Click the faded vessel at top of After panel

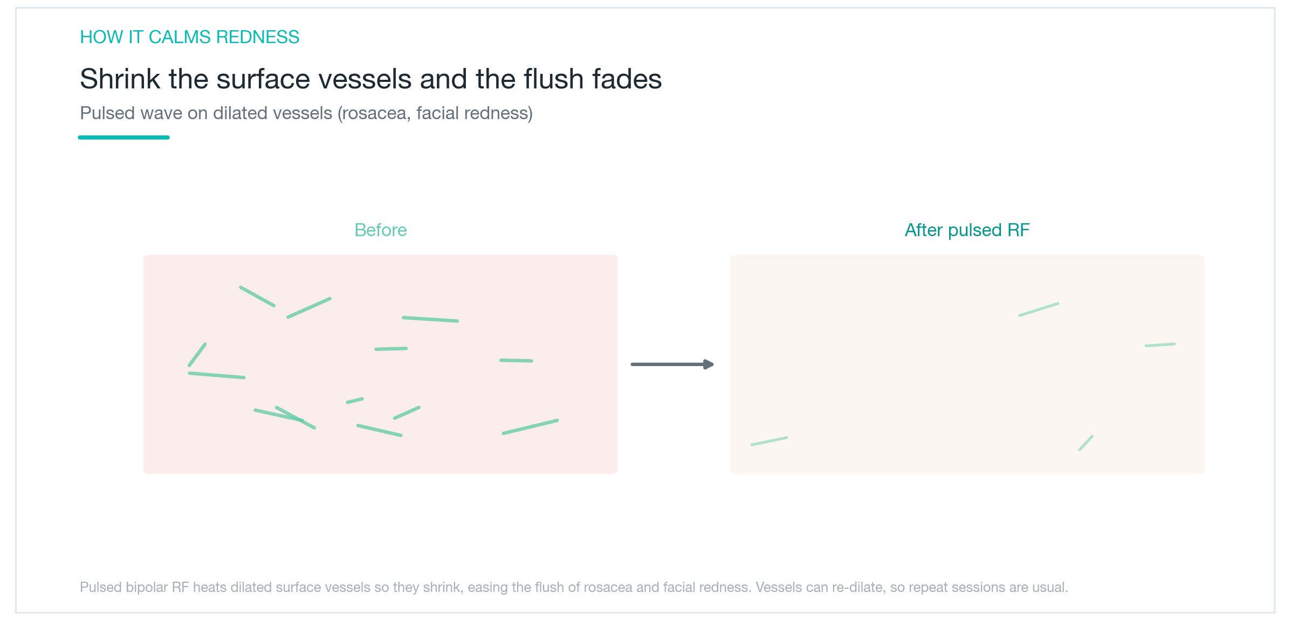tap(1039, 309)
